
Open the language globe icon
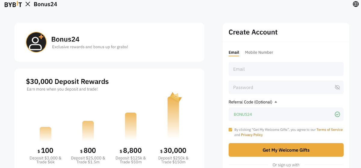[x=356, y=4]
